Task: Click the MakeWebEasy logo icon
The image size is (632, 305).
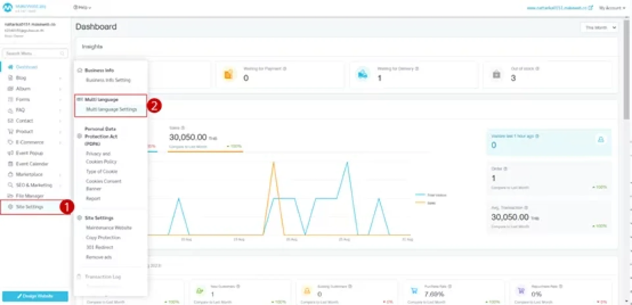Action: (x=8, y=8)
